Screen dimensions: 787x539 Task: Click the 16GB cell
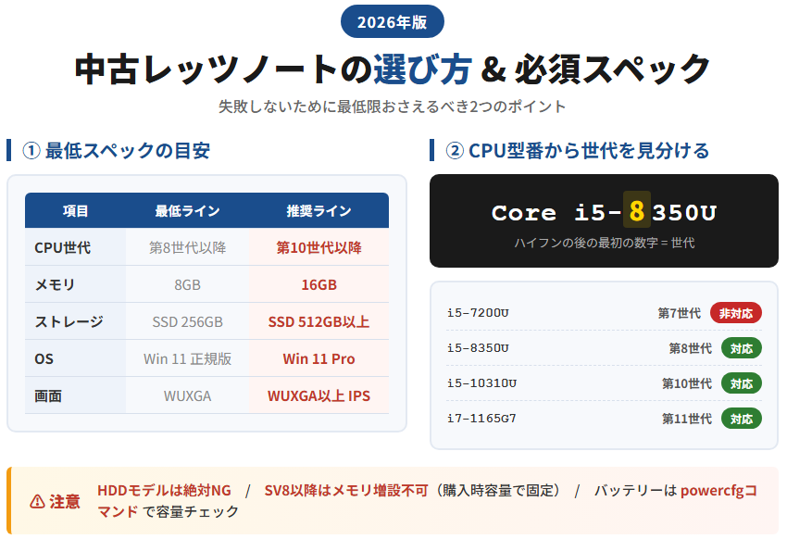[319, 284]
